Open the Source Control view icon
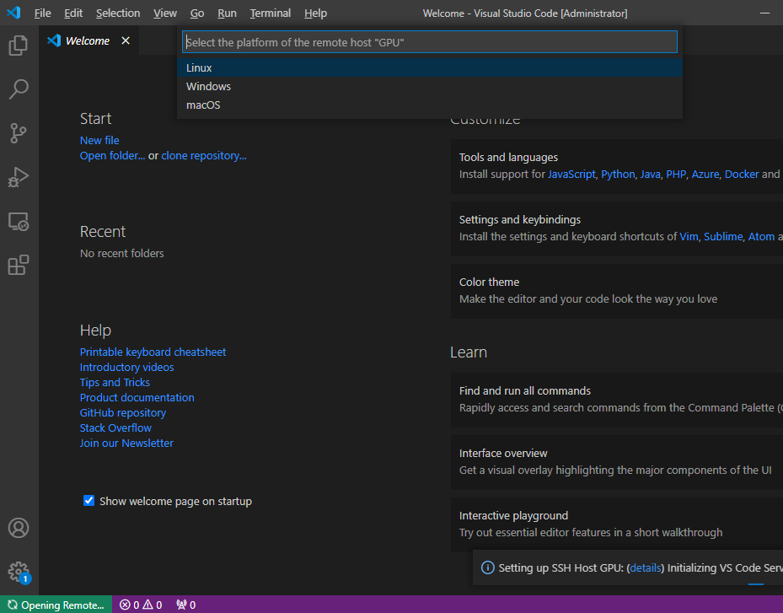Image resolution: width=783 pixels, height=613 pixels. [x=19, y=133]
